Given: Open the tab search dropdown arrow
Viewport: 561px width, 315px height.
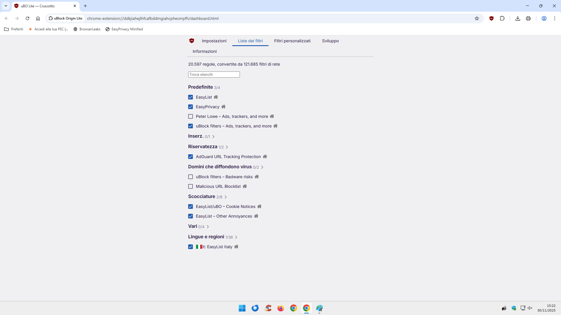Looking at the screenshot, I should tap(6, 6).
